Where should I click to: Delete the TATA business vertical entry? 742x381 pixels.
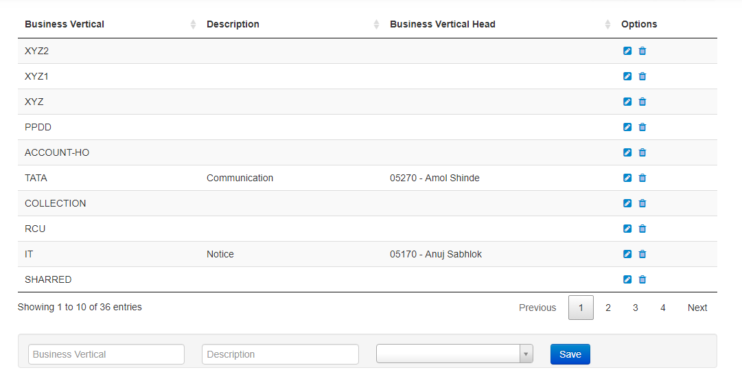642,178
